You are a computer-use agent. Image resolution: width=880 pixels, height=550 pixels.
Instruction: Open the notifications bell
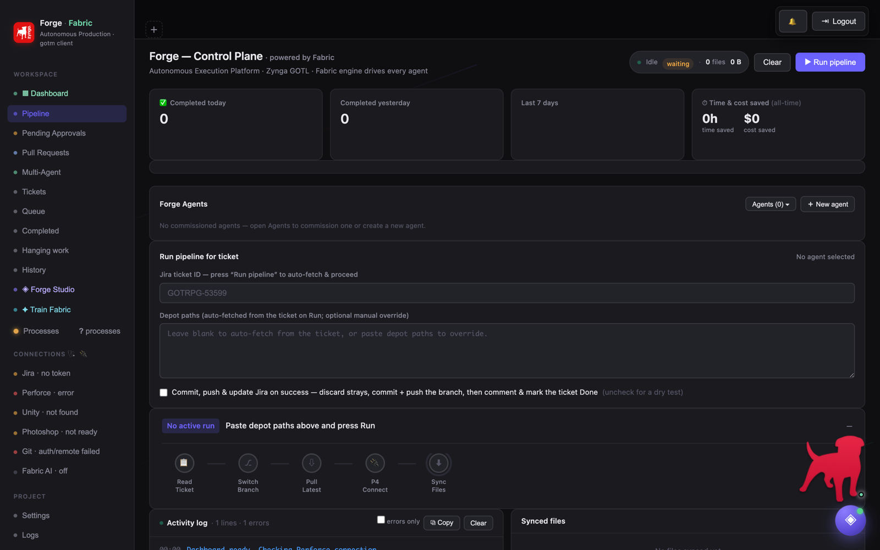(793, 21)
